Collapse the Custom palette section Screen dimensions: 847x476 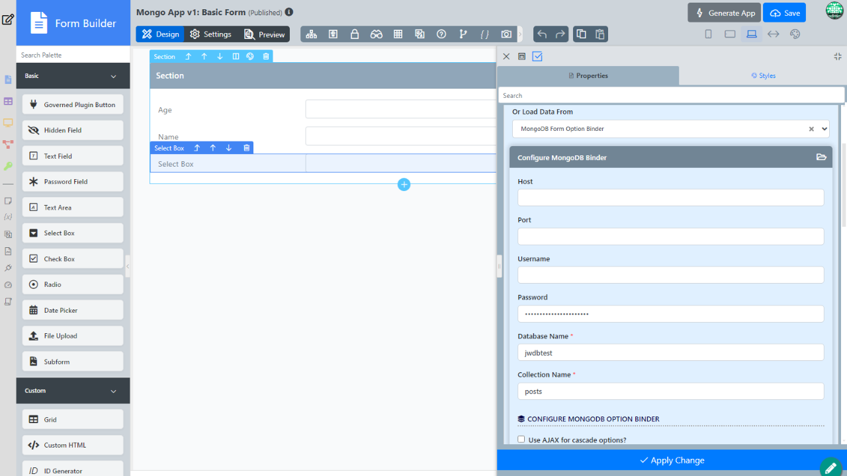113,391
